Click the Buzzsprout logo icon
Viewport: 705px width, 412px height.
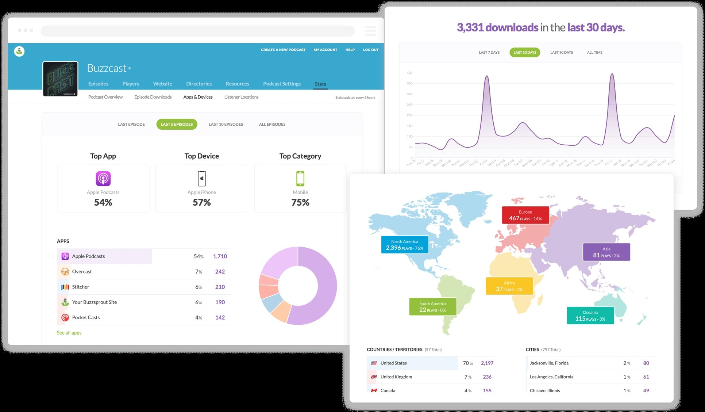(19, 52)
